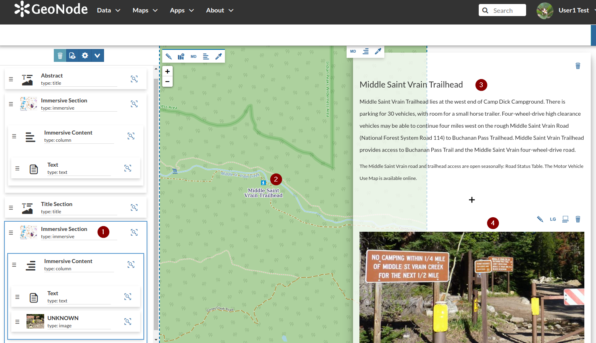Locate first Immersive Content column with zoom icon
The width and height of the screenshot is (596, 343).
[131, 136]
